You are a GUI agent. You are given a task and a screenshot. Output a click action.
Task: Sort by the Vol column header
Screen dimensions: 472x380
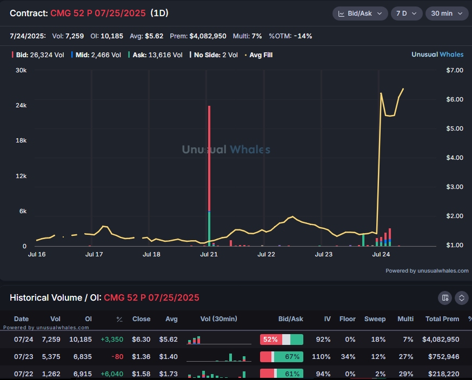pos(55,319)
